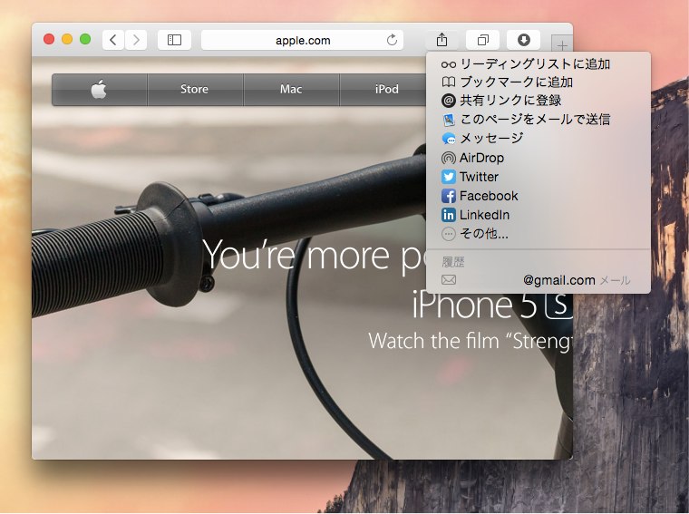The height and width of the screenshot is (514, 689).
Task: Open the Store tab on apple.com
Action: [195, 90]
